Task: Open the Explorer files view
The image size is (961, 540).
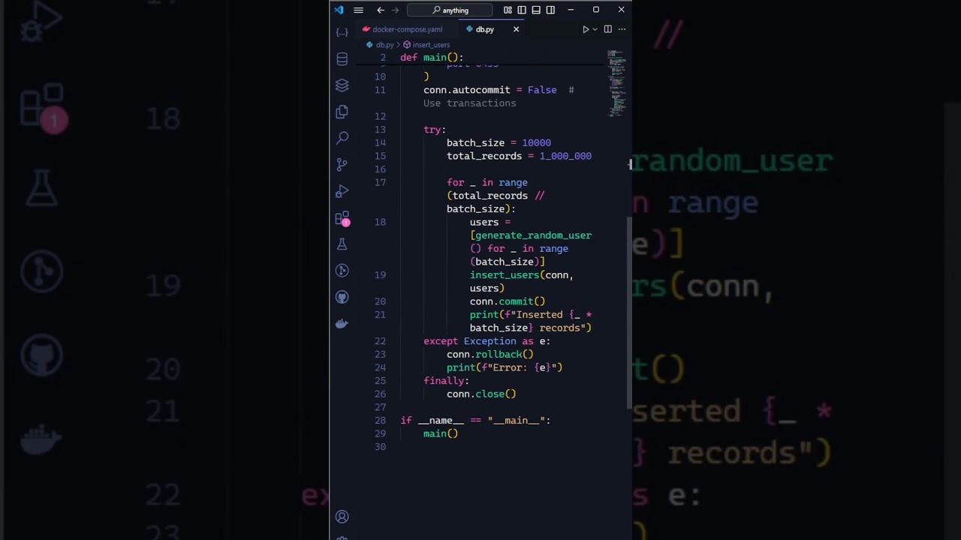Action: click(x=342, y=112)
